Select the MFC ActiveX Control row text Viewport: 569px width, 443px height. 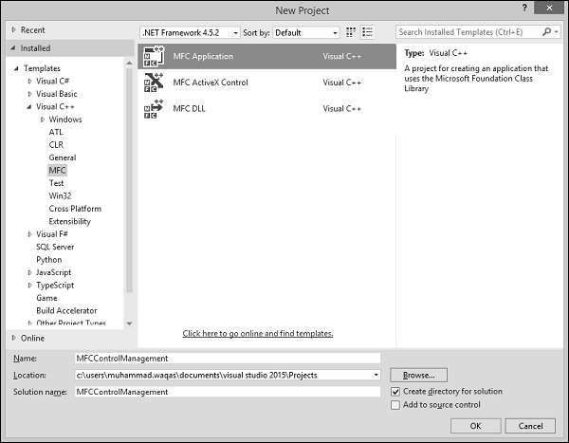point(211,83)
